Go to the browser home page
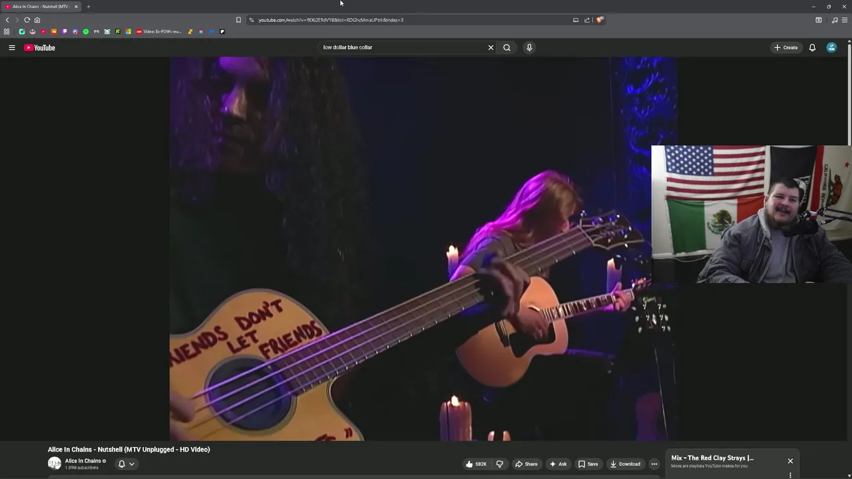The width and height of the screenshot is (852, 479). [x=37, y=20]
